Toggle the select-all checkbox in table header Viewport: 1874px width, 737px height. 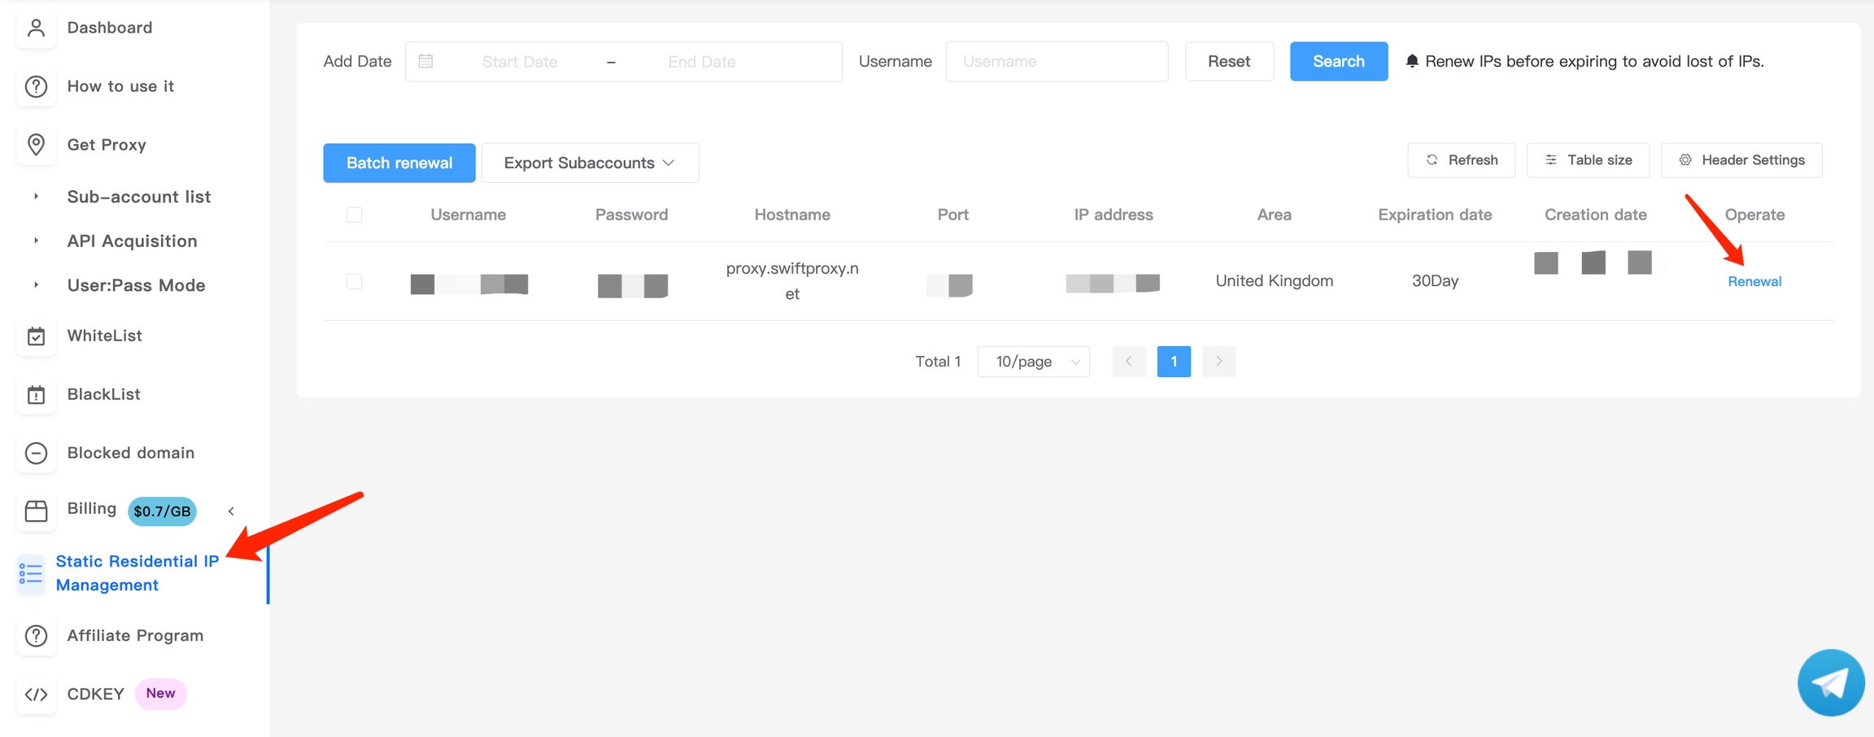point(354,215)
